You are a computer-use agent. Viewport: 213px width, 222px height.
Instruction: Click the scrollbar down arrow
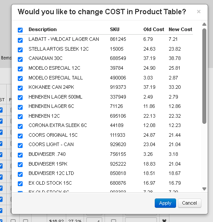point(204,189)
